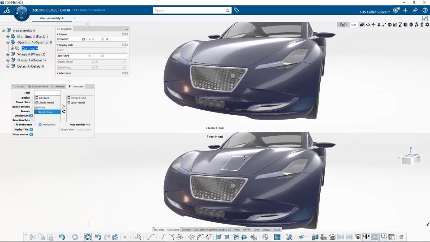This screenshot has width=430, height=242.
Task: Expand the Details A (Details.1) node
Action: tap(8, 66)
